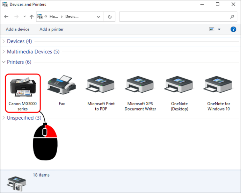241x193 pixels.
Task: Click Add a printer
Action: pos(51,29)
